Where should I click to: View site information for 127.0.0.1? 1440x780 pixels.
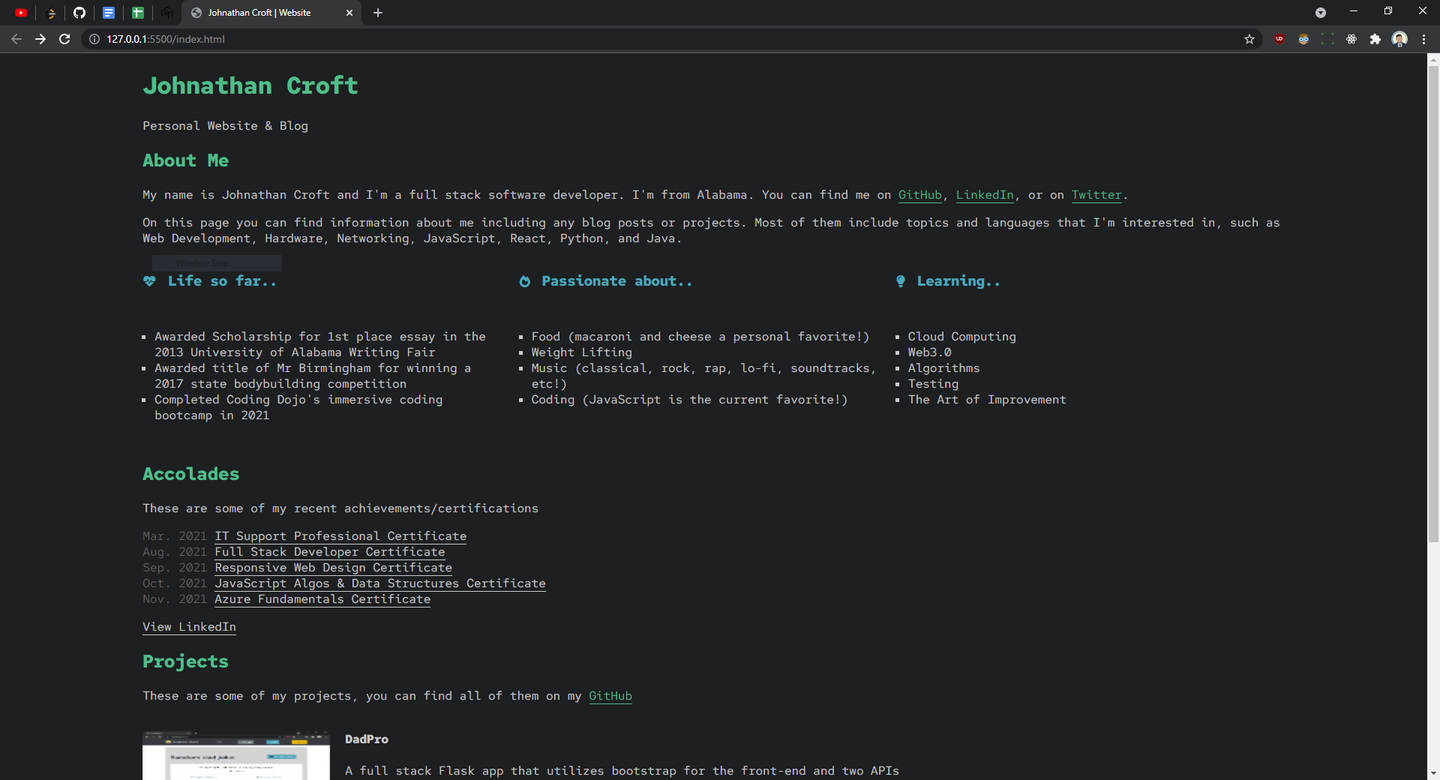[94, 39]
